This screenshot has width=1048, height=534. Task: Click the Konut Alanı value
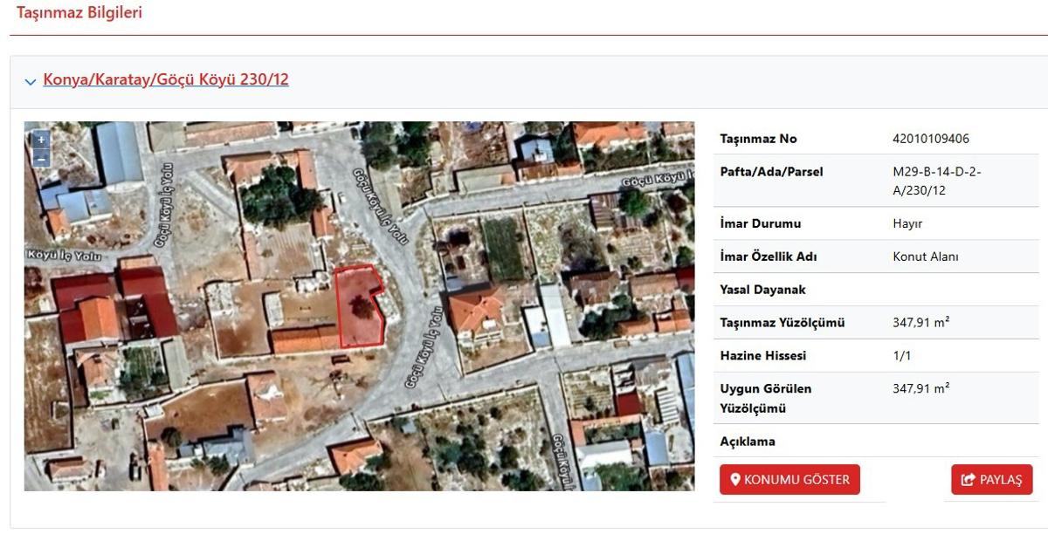tap(925, 257)
